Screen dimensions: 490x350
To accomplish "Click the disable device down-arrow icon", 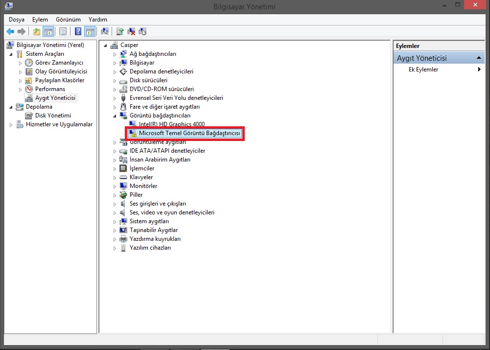I will (x=142, y=31).
